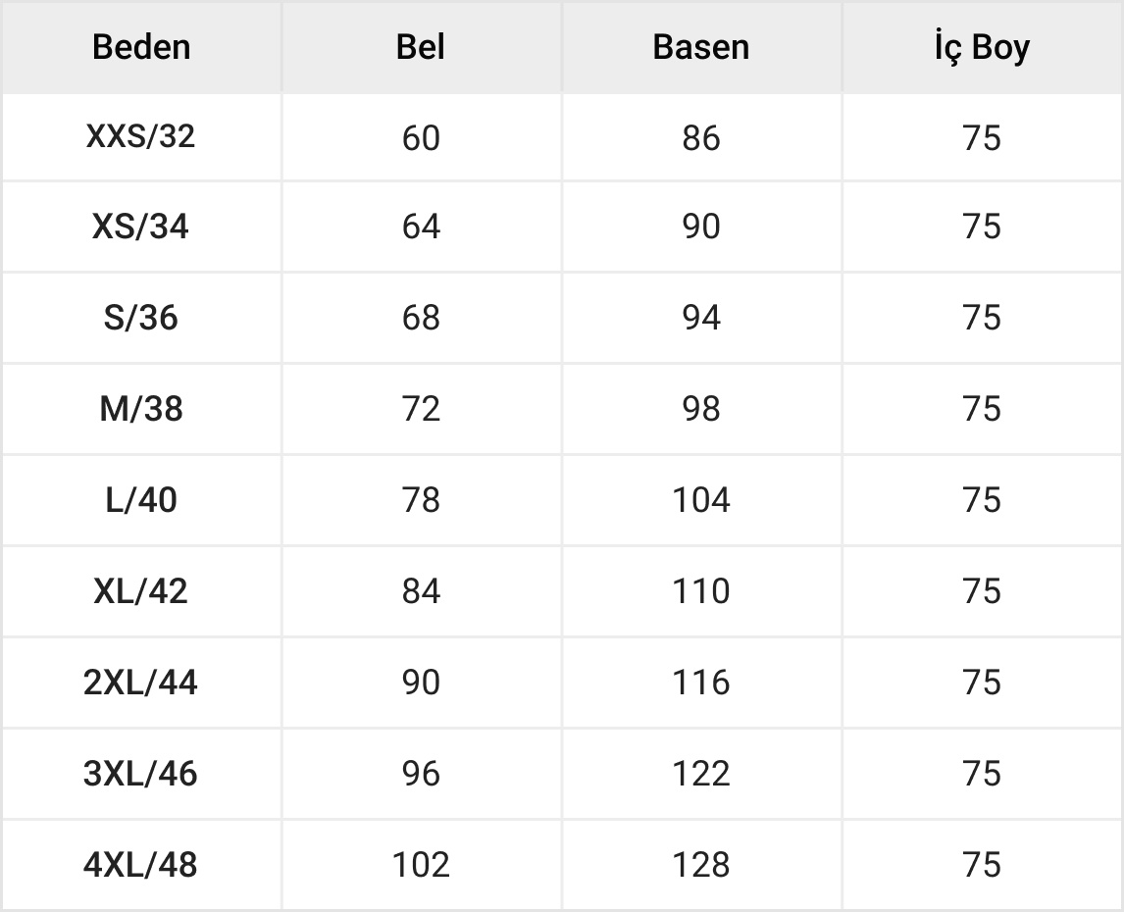Screen dimensions: 1124x912
Task: Click the Basen column header
Action: coord(700,47)
